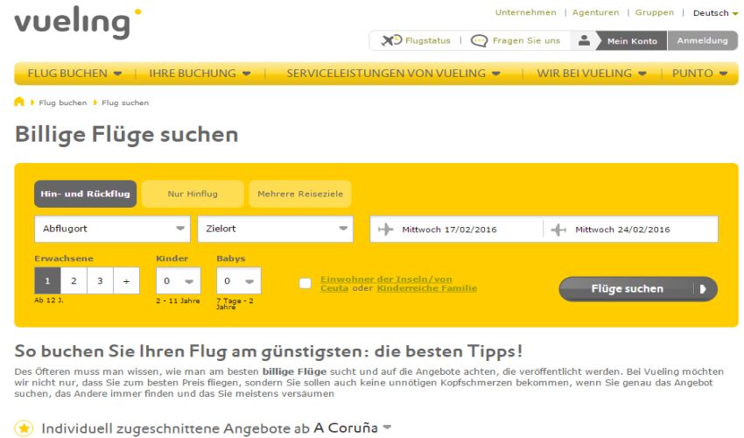Click the Flugstatus plane icon
The image size is (744, 438).
pyautogui.click(x=391, y=40)
